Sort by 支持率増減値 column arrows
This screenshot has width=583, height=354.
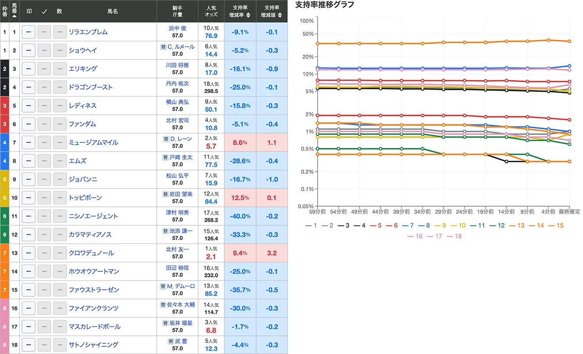[x=280, y=15]
